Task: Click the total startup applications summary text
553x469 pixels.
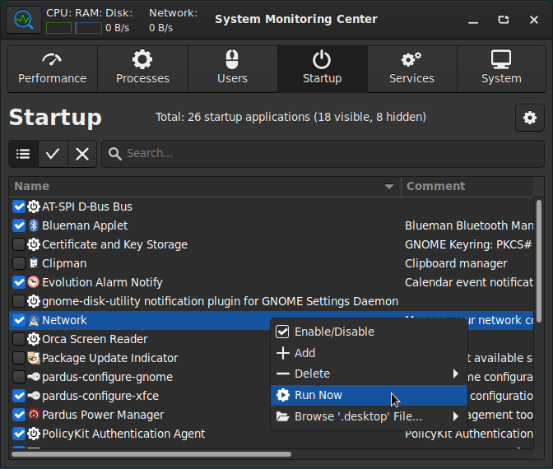Action: (290, 117)
